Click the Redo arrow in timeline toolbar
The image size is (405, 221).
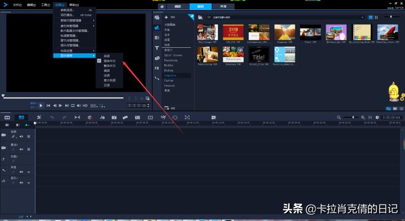pos(65,118)
